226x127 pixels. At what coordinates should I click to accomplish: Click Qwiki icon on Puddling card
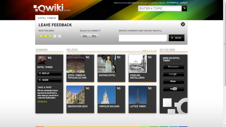tap(150, 57)
